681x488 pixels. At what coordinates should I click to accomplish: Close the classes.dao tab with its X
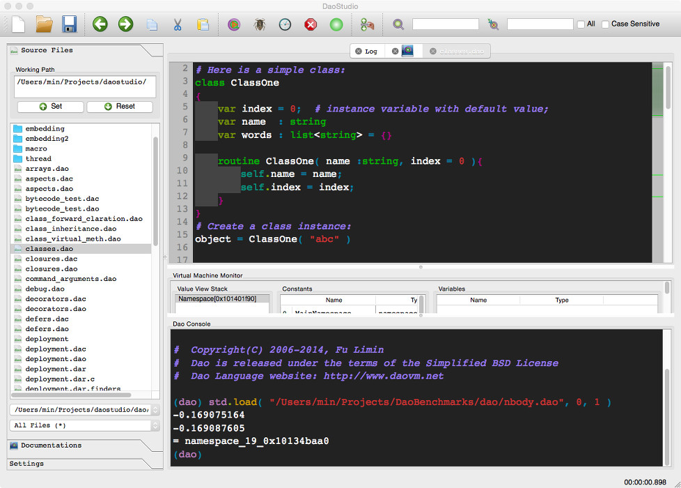tap(433, 52)
